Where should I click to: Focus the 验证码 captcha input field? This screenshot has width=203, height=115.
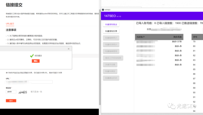pos(11,92)
